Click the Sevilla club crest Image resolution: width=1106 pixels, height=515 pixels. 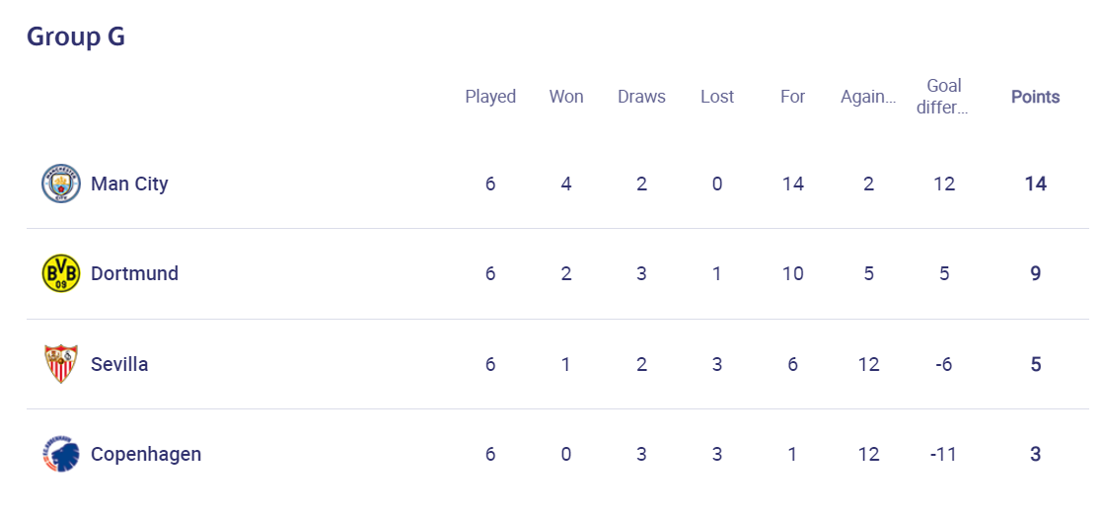(60, 364)
